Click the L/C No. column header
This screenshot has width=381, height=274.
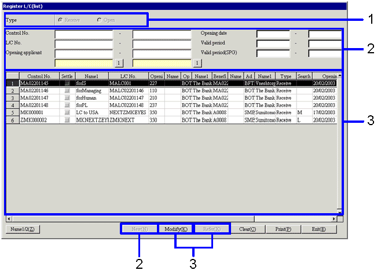pyautogui.click(x=128, y=76)
